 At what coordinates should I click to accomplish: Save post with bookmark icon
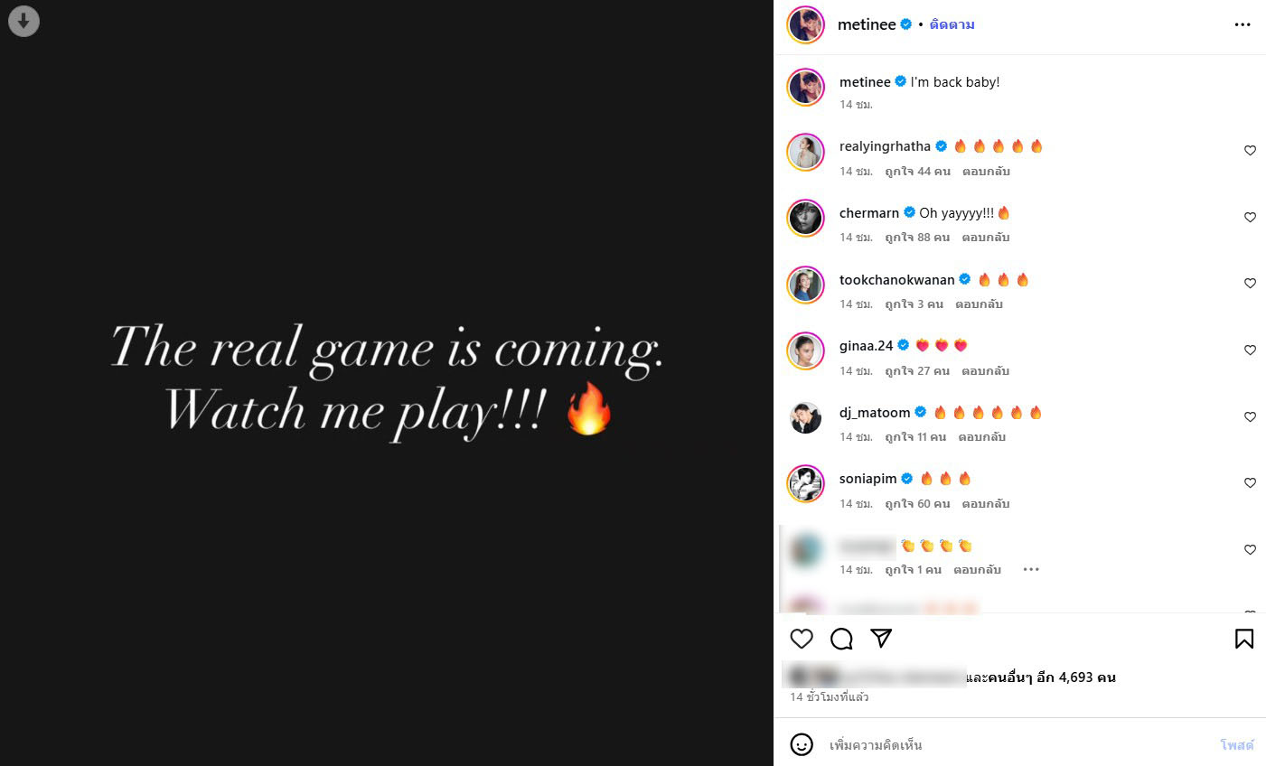[x=1244, y=639]
